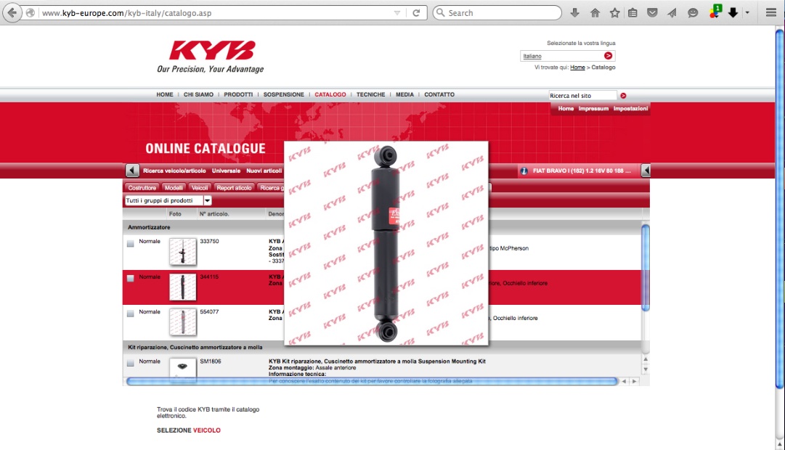Tick the checkbox for article 554077

130,314
